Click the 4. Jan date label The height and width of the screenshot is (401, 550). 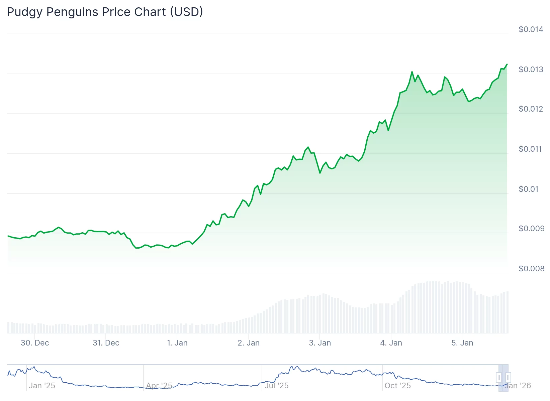point(391,343)
